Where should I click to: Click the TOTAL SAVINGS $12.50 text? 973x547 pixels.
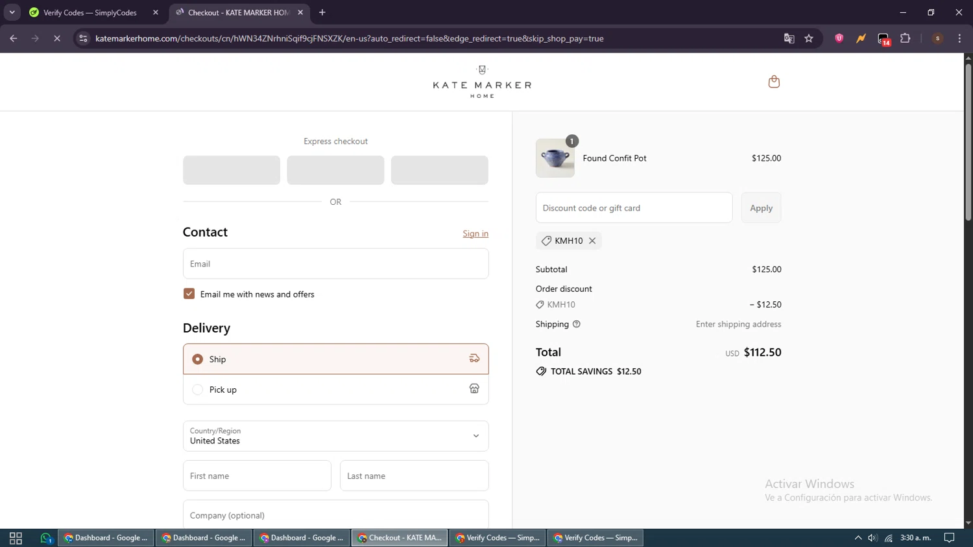tap(595, 371)
